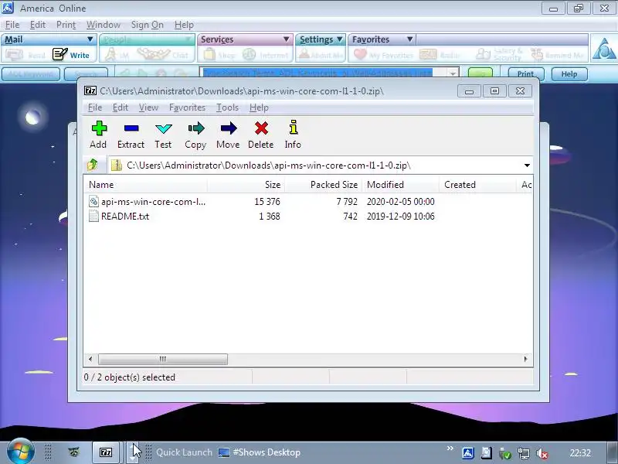Click the Copy arrow icon in 7-Zip
This screenshot has height=464, width=618.
pos(196,128)
